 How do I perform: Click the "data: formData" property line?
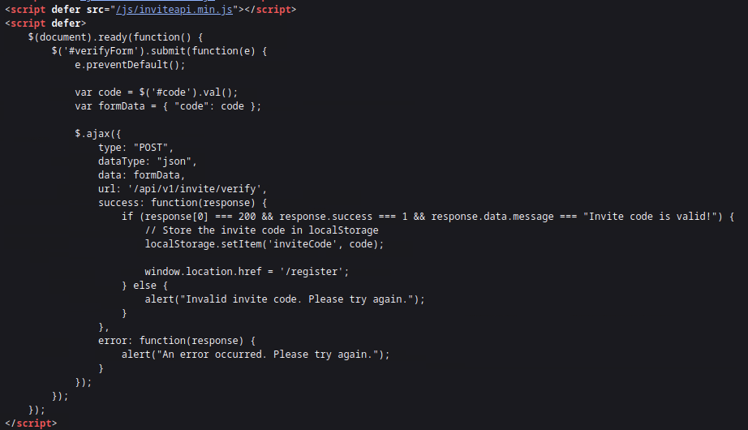coord(142,175)
